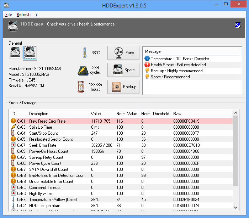Screen dimensions: 249x218
Task: Select the Spin-up Retry Count row
Action: [x=121, y=157]
